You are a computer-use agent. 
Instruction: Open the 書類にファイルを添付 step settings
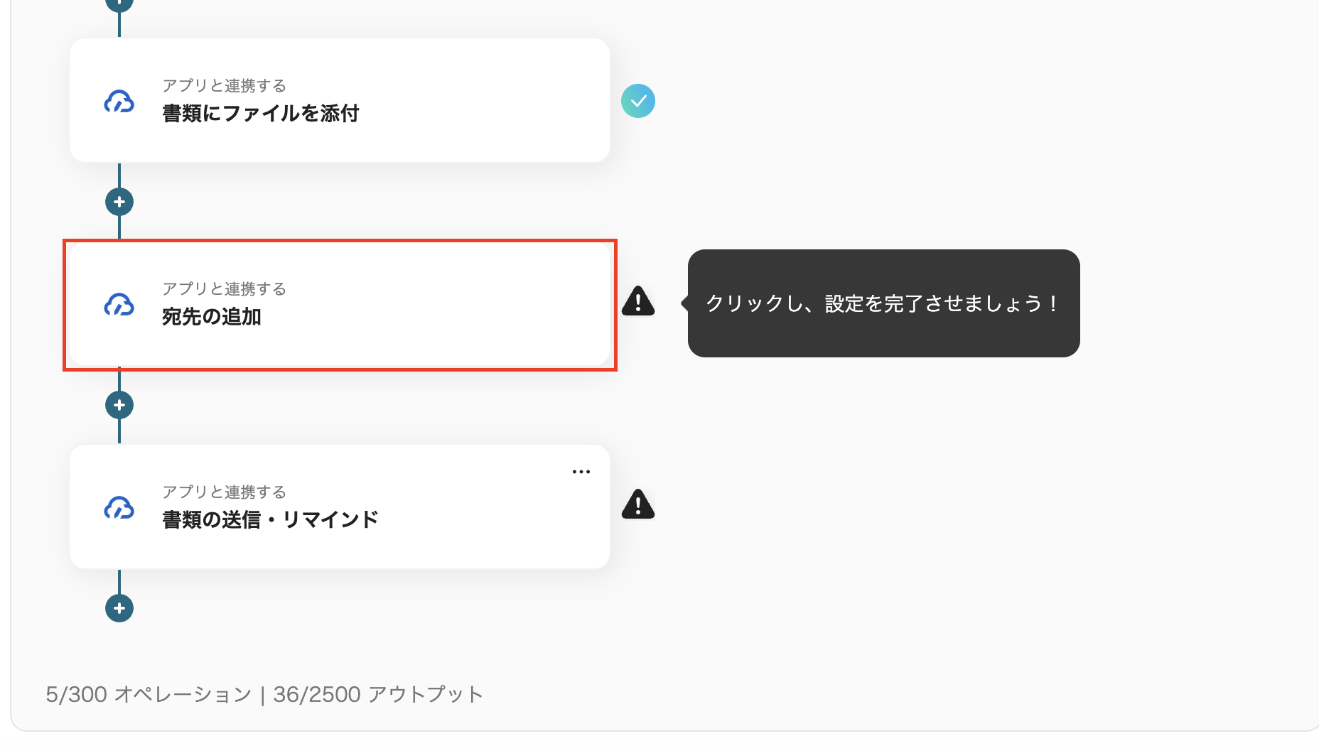[340, 101]
